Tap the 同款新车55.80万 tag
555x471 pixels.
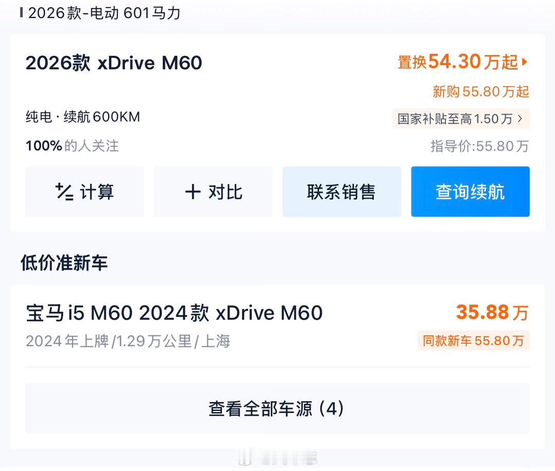click(474, 341)
